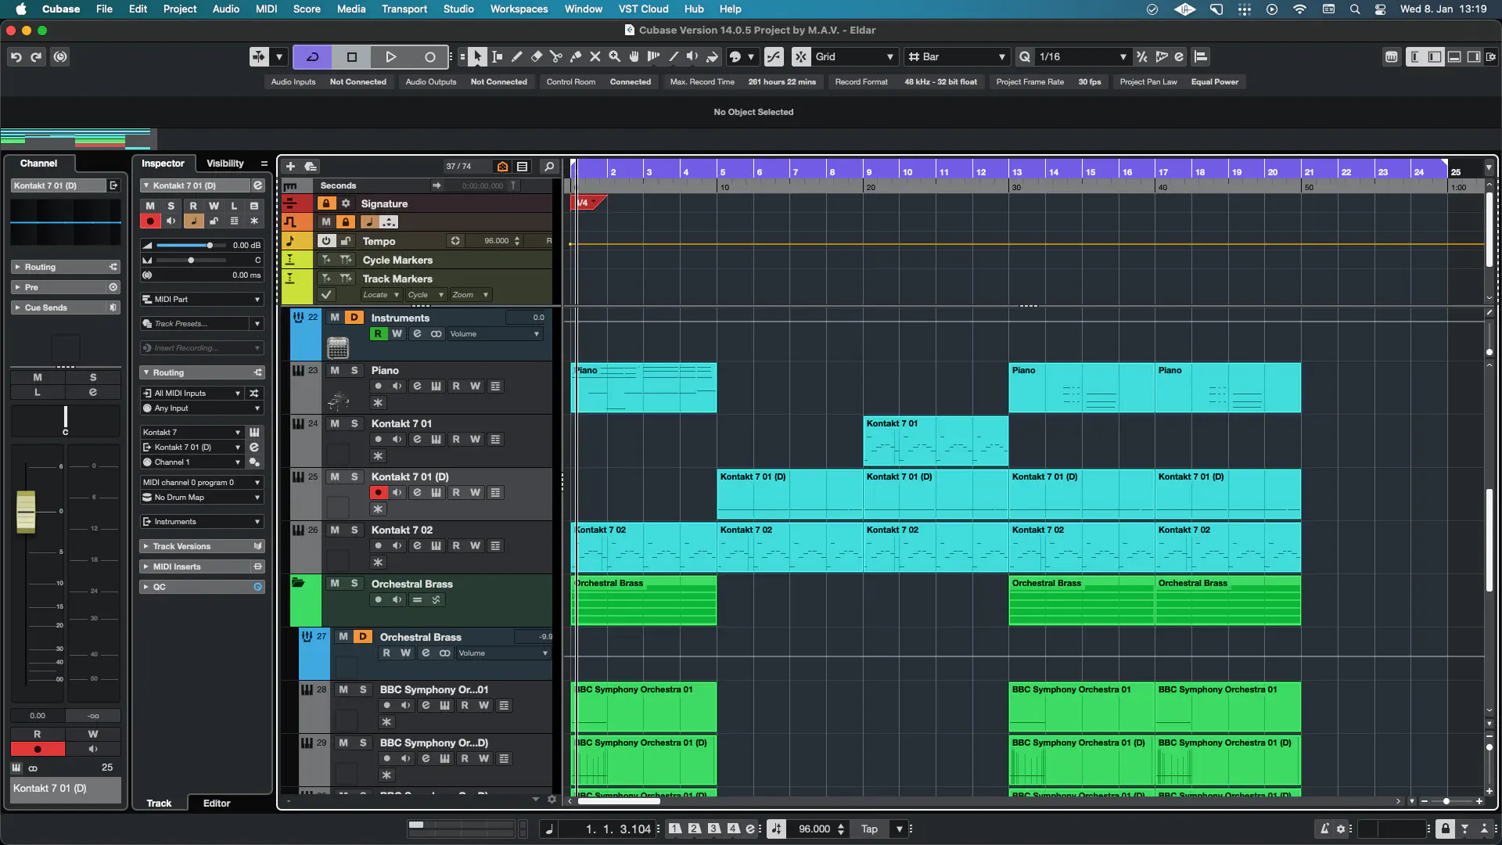Open the Transport menu
The height and width of the screenshot is (845, 1502).
tap(404, 9)
